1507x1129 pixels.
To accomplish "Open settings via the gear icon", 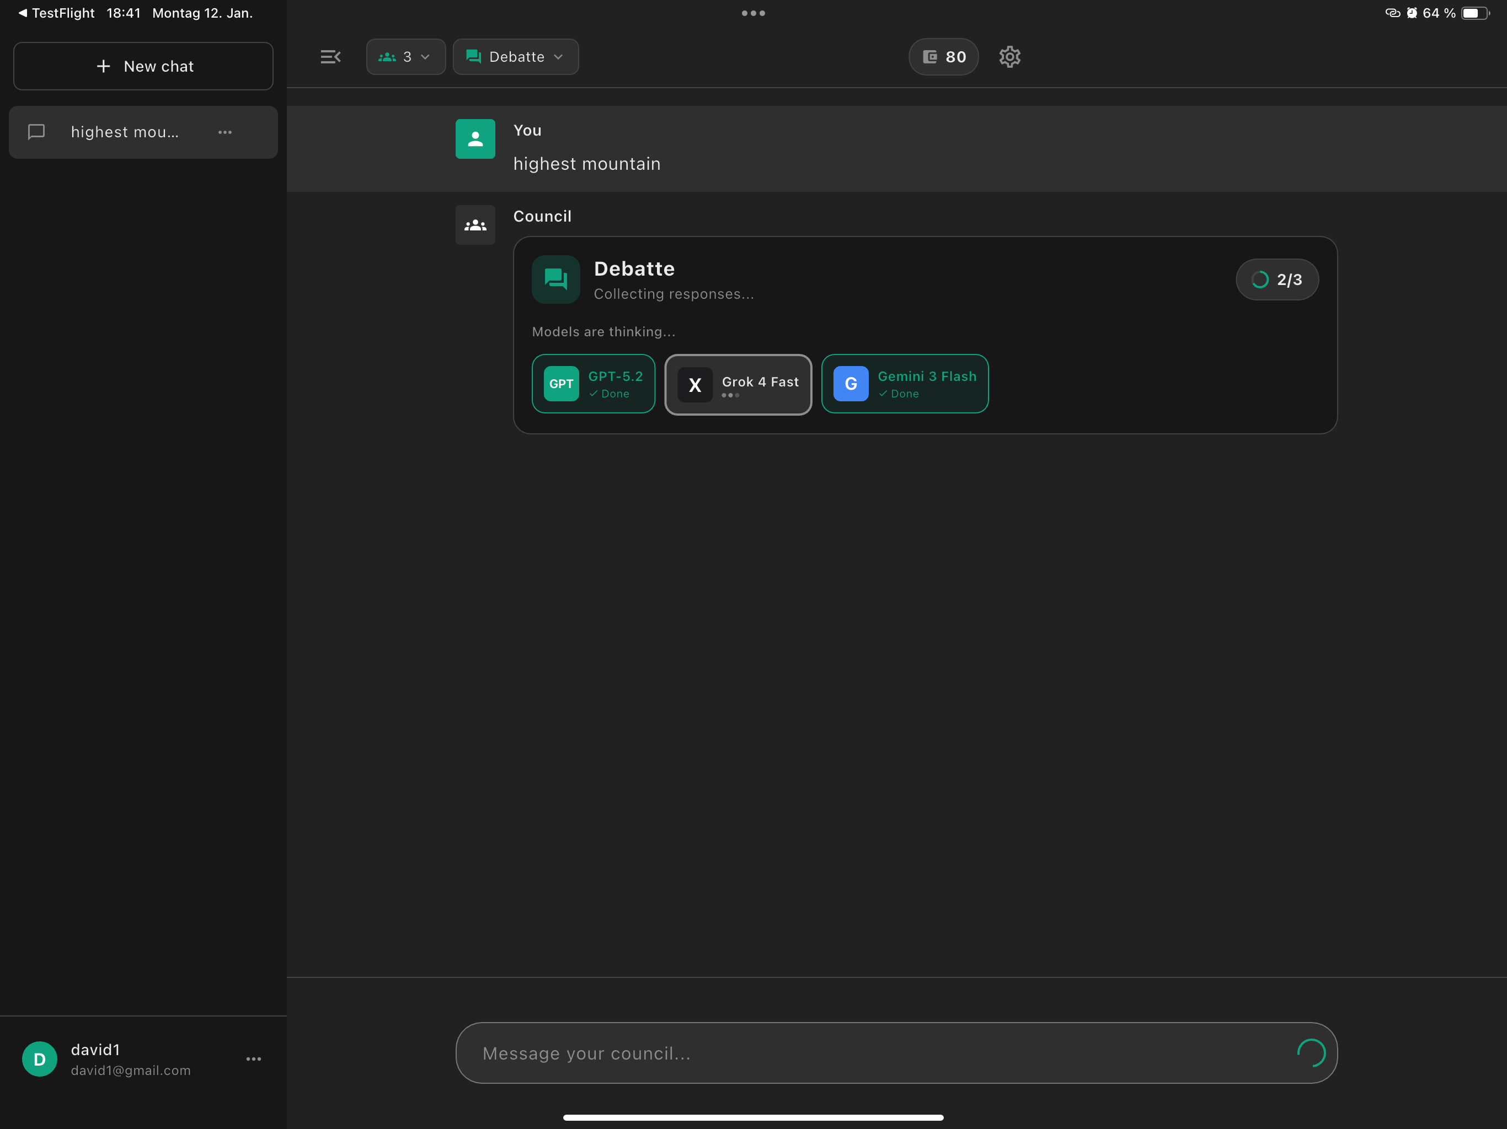I will (1009, 57).
